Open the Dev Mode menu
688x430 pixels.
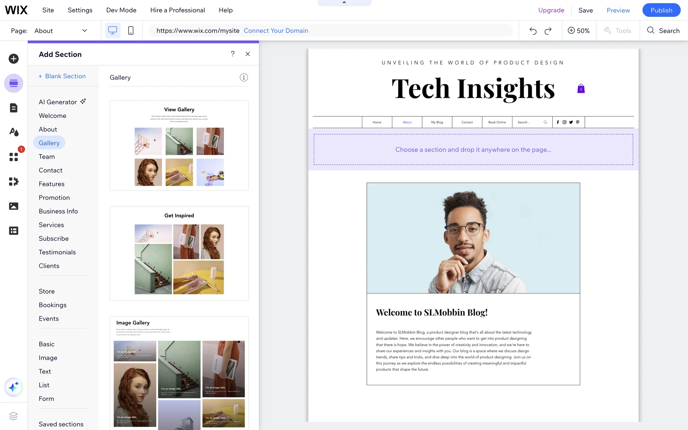click(x=121, y=10)
